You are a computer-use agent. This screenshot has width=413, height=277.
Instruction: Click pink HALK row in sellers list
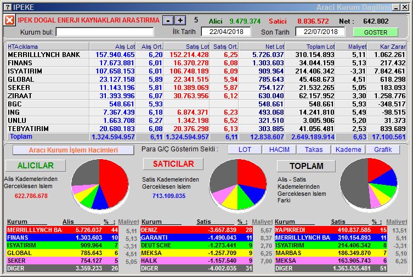coord(197,261)
